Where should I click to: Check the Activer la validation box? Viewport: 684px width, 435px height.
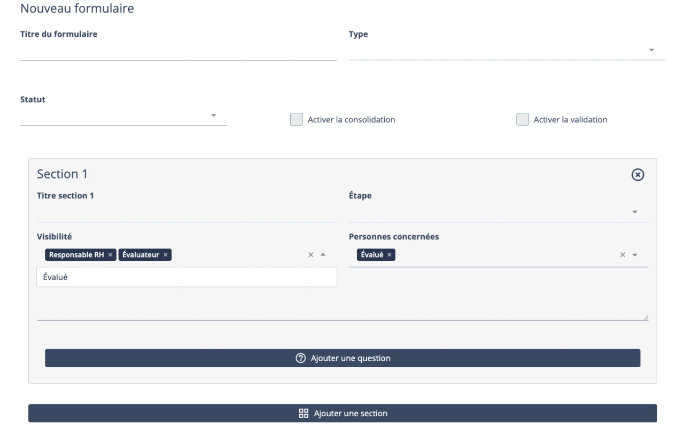pos(522,120)
